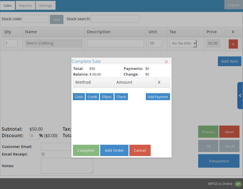Screen dimensions: 243x189
Task: Cancel the Complete Sale dialog
Action: click(x=140, y=150)
